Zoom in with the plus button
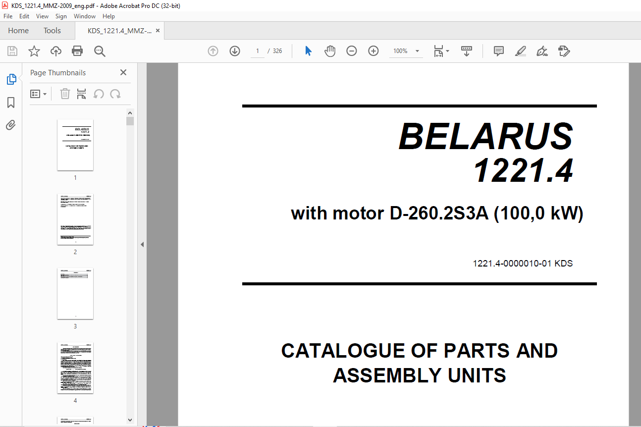The image size is (641, 427). [374, 51]
